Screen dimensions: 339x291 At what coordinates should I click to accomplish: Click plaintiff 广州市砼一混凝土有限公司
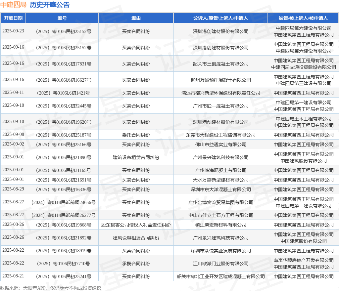pyautogui.click(x=221, y=106)
